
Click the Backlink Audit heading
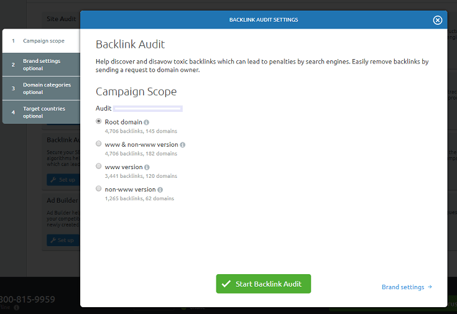[131, 44]
